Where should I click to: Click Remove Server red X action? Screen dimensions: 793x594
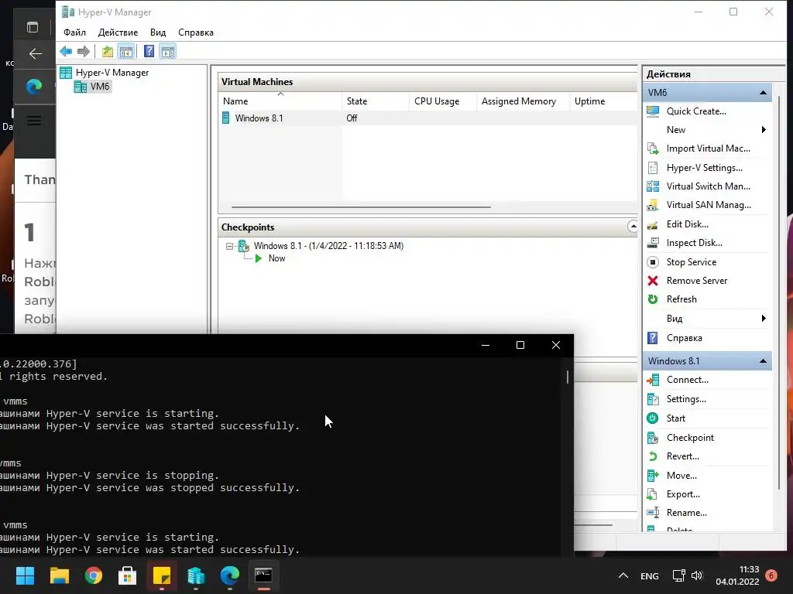(696, 281)
